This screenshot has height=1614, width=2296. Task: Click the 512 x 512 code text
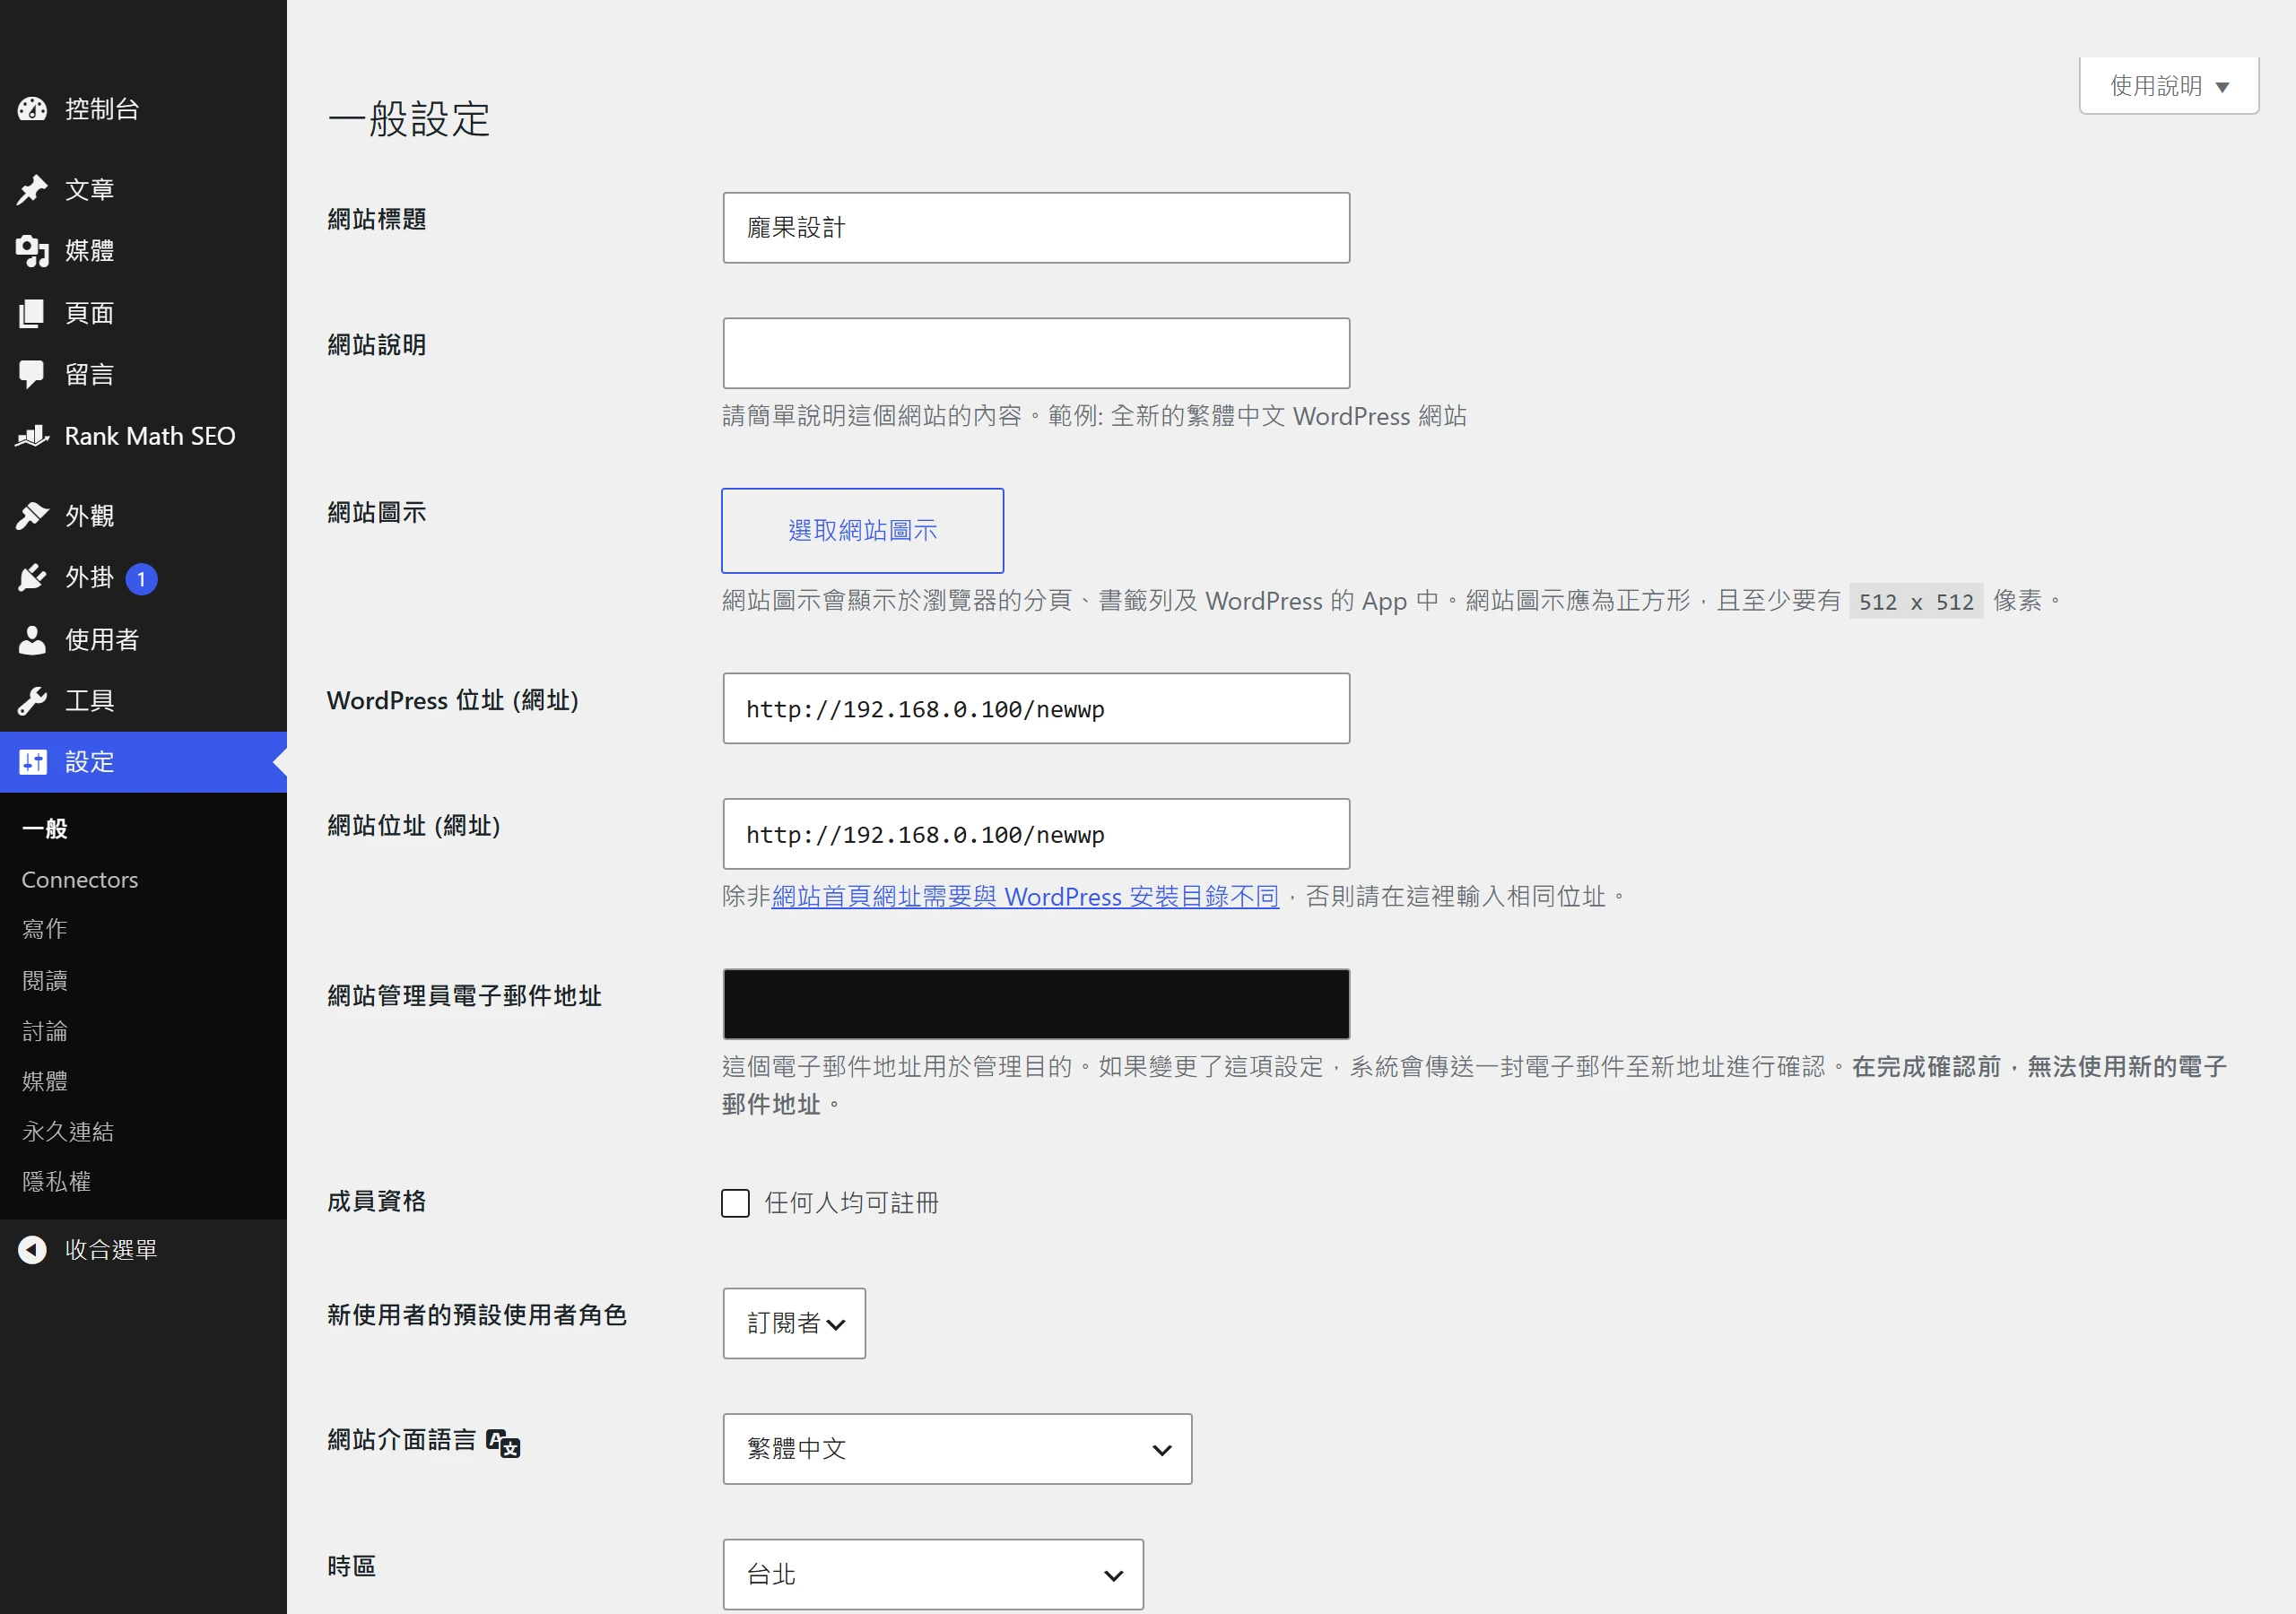point(1916,602)
